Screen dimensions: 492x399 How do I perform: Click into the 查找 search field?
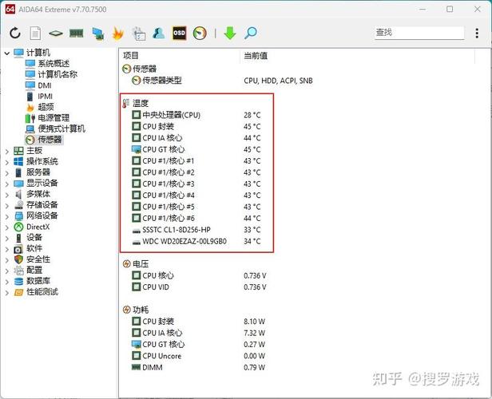pos(419,33)
